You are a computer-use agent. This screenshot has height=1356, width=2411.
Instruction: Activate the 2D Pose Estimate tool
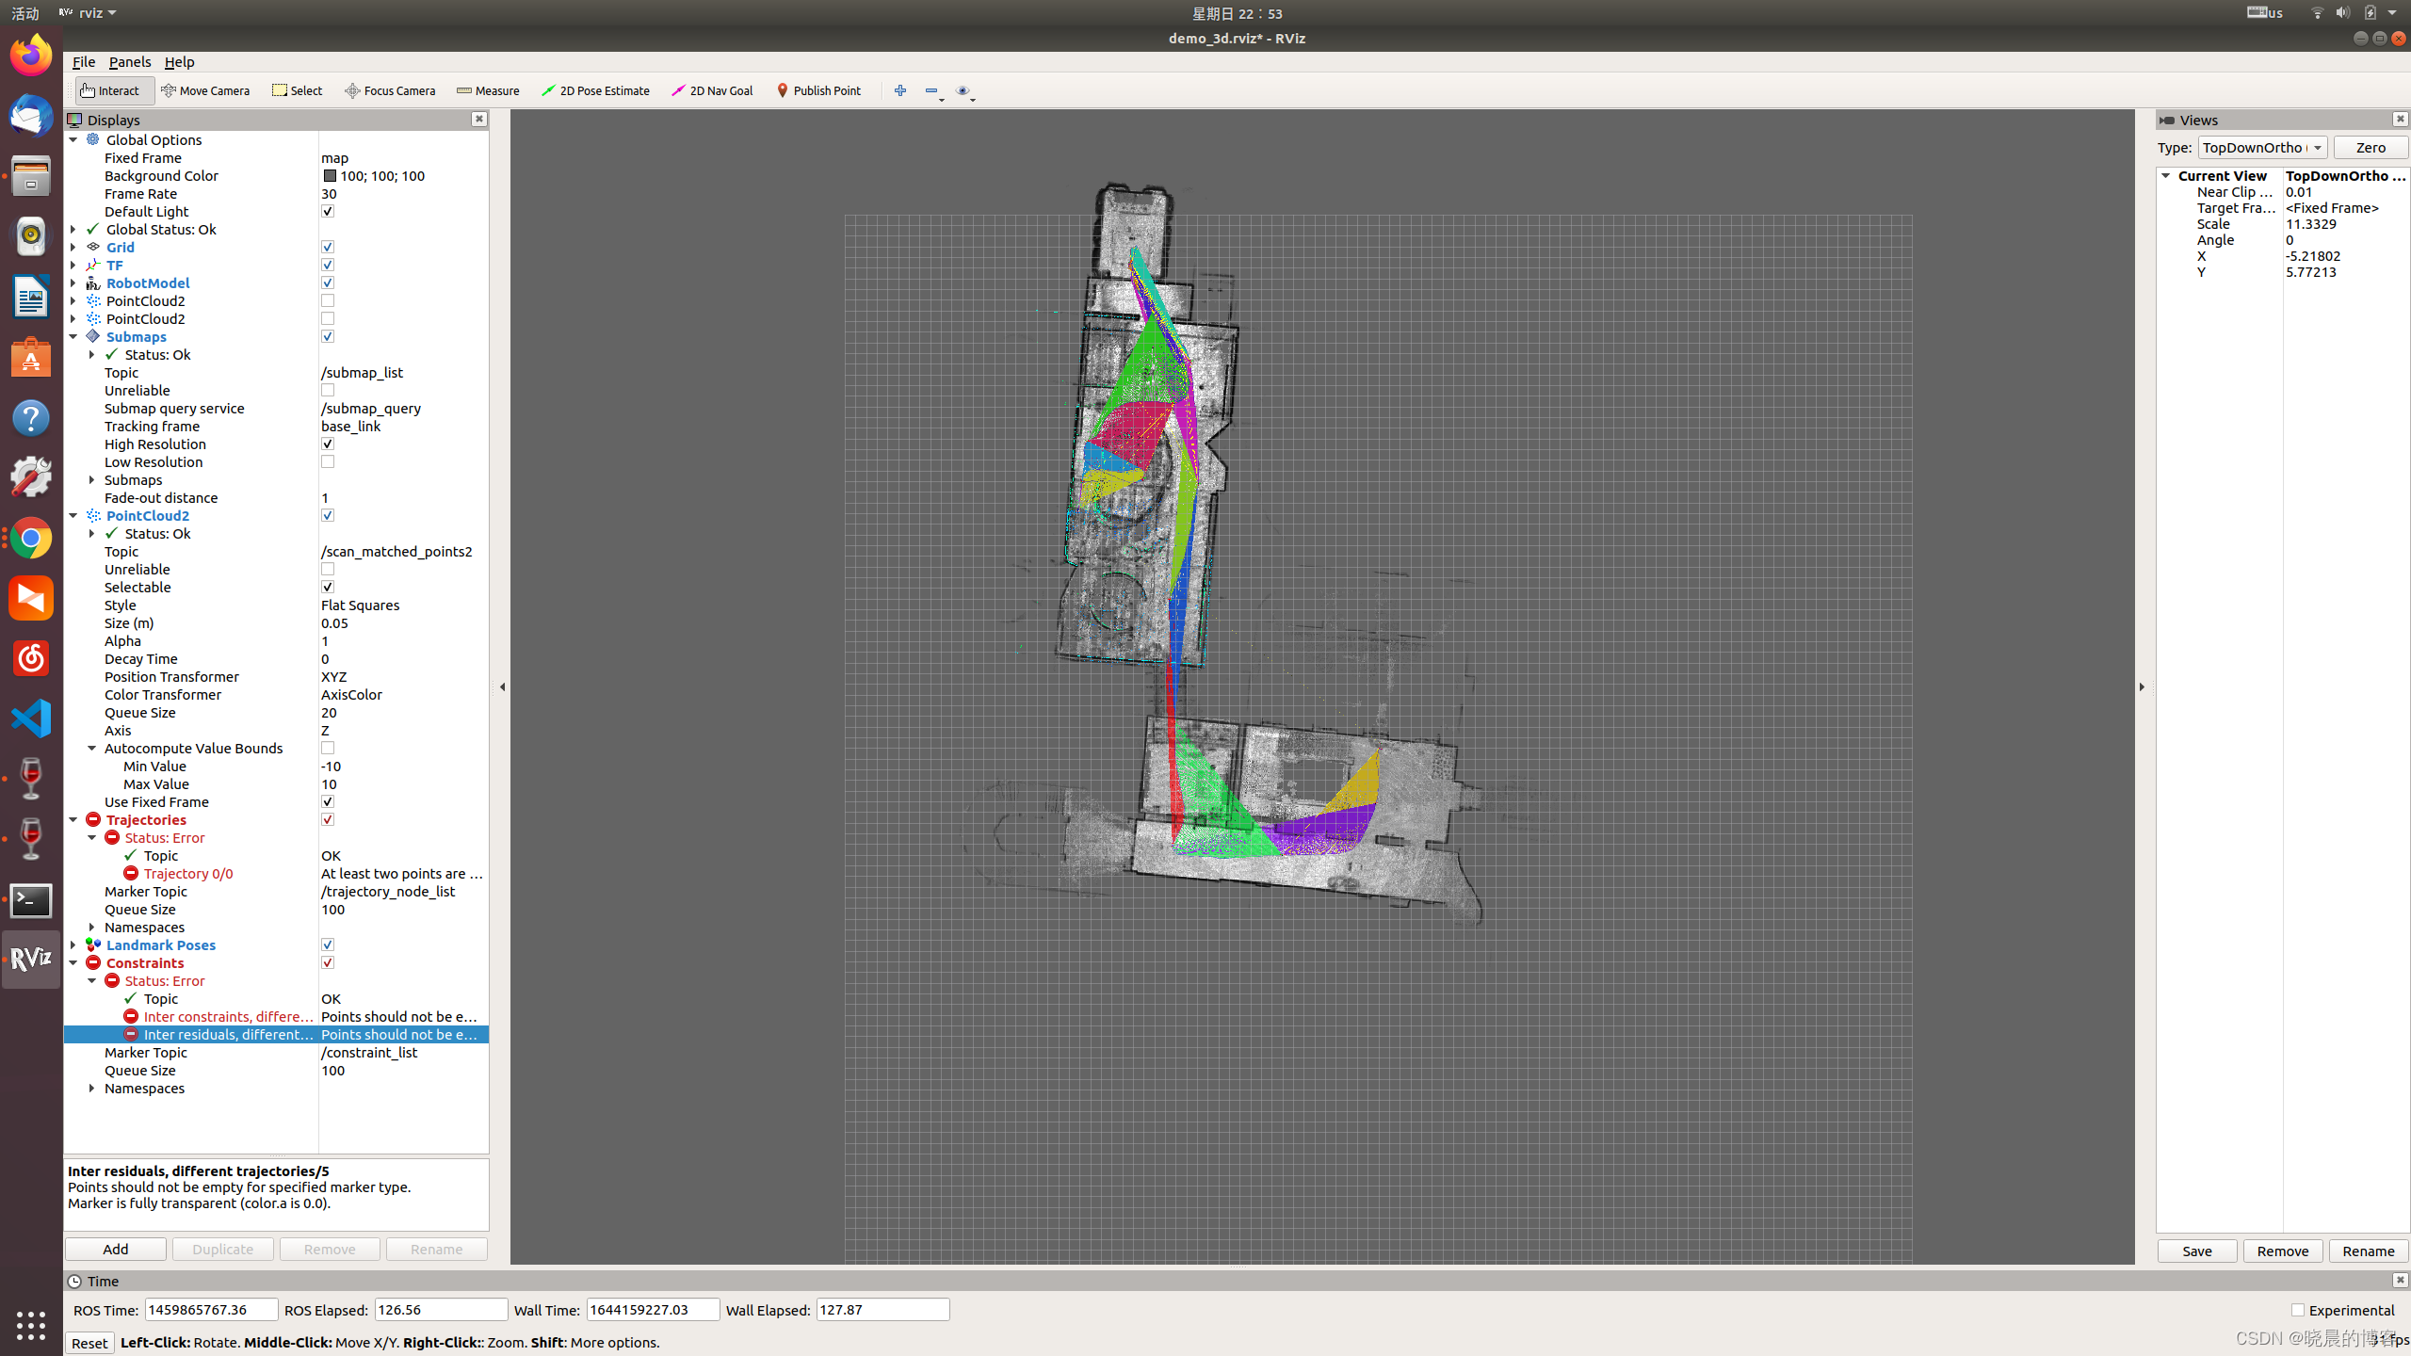coord(595,90)
